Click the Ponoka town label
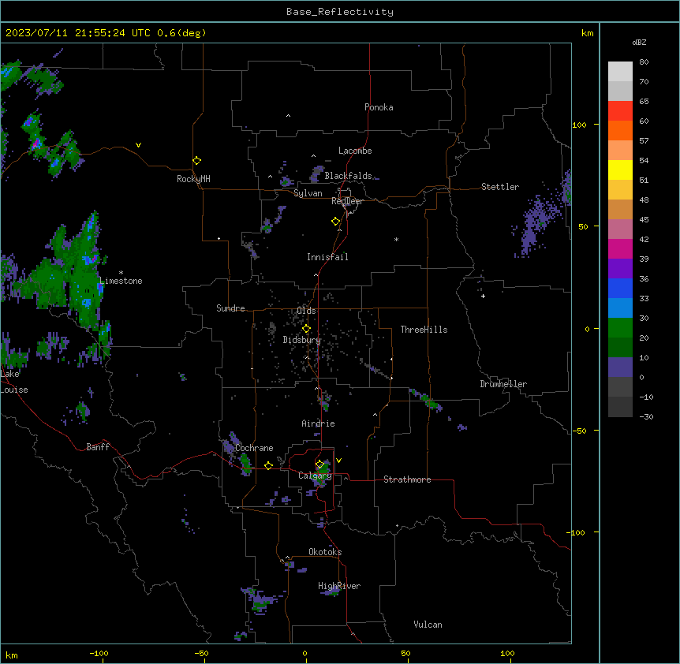The image size is (680, 664). click(379, 107)
